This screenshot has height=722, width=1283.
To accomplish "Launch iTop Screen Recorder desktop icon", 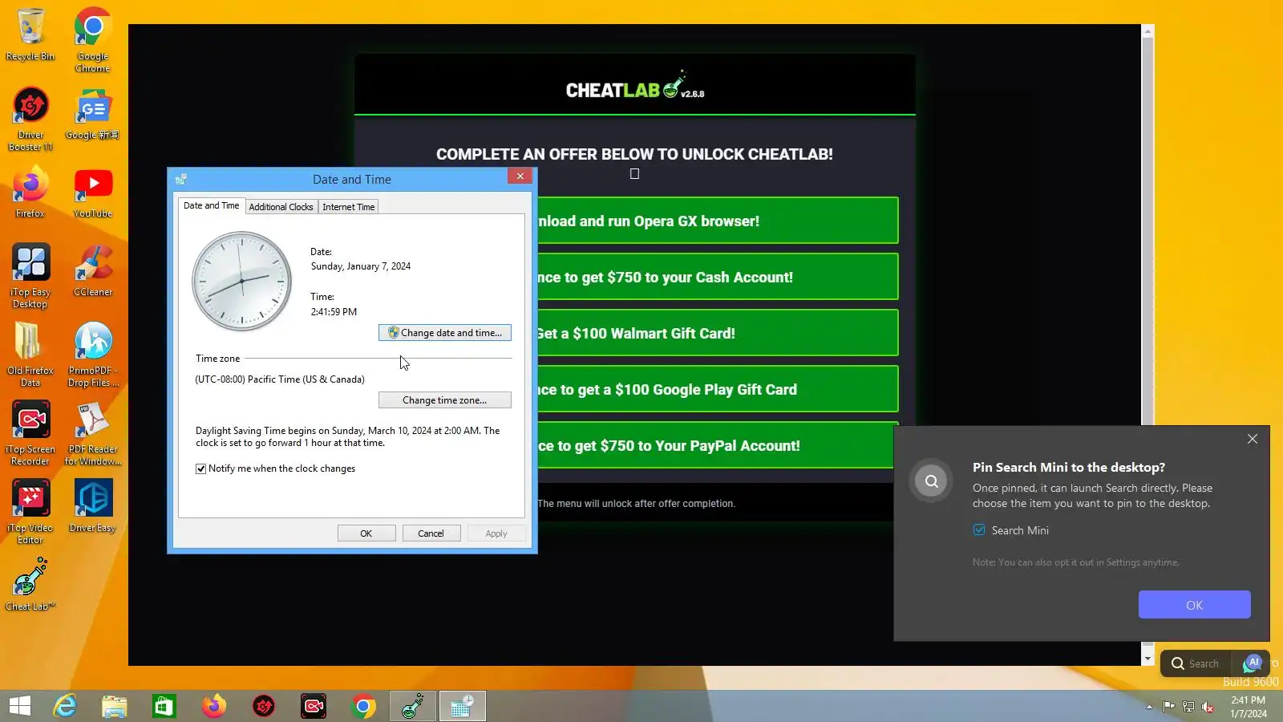I will click(x=30, y=433).
